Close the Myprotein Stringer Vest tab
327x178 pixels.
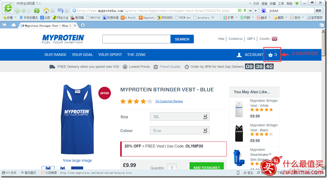75,25
